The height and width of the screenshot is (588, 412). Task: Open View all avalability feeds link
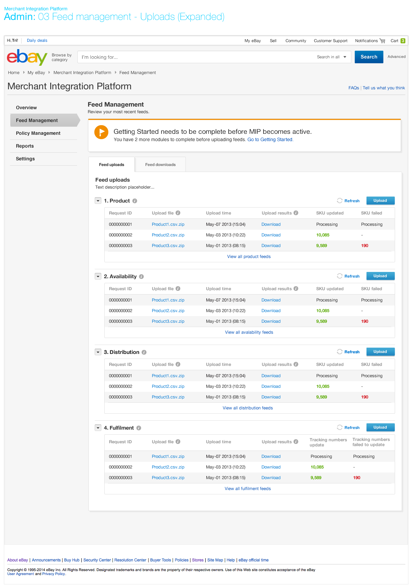249,332
